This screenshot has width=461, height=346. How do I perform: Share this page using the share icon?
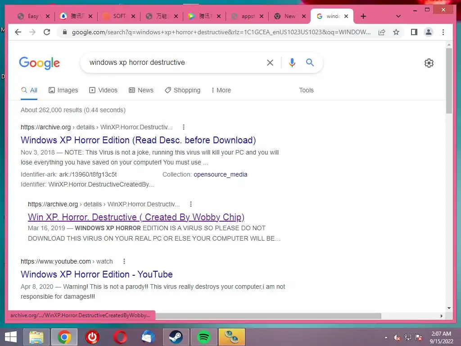point(382,32)
